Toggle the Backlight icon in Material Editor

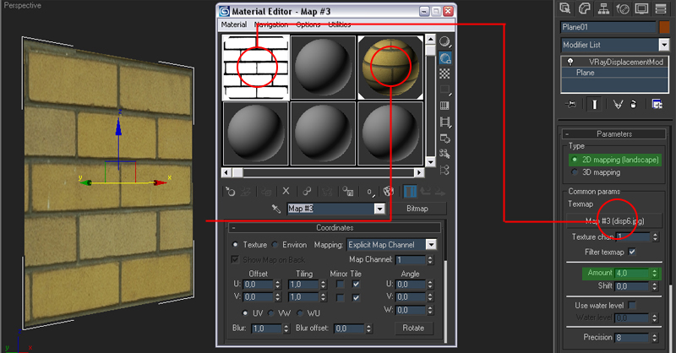point(445,57)
